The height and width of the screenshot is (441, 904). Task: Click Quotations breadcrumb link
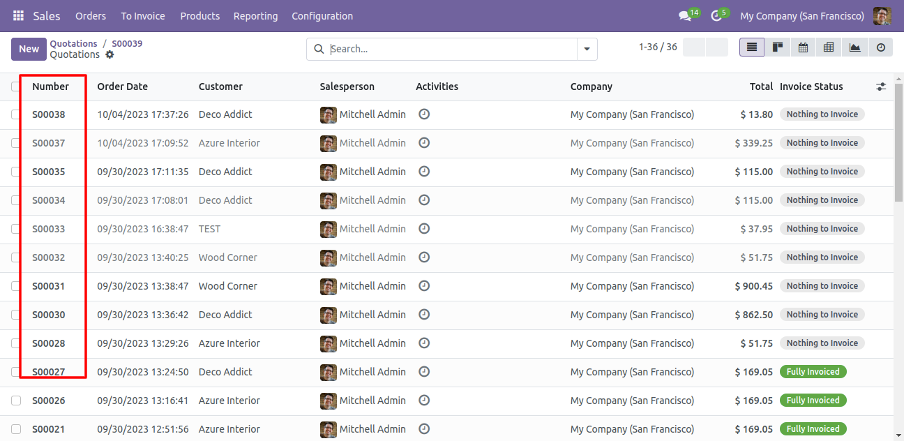(x=73, y=43)
